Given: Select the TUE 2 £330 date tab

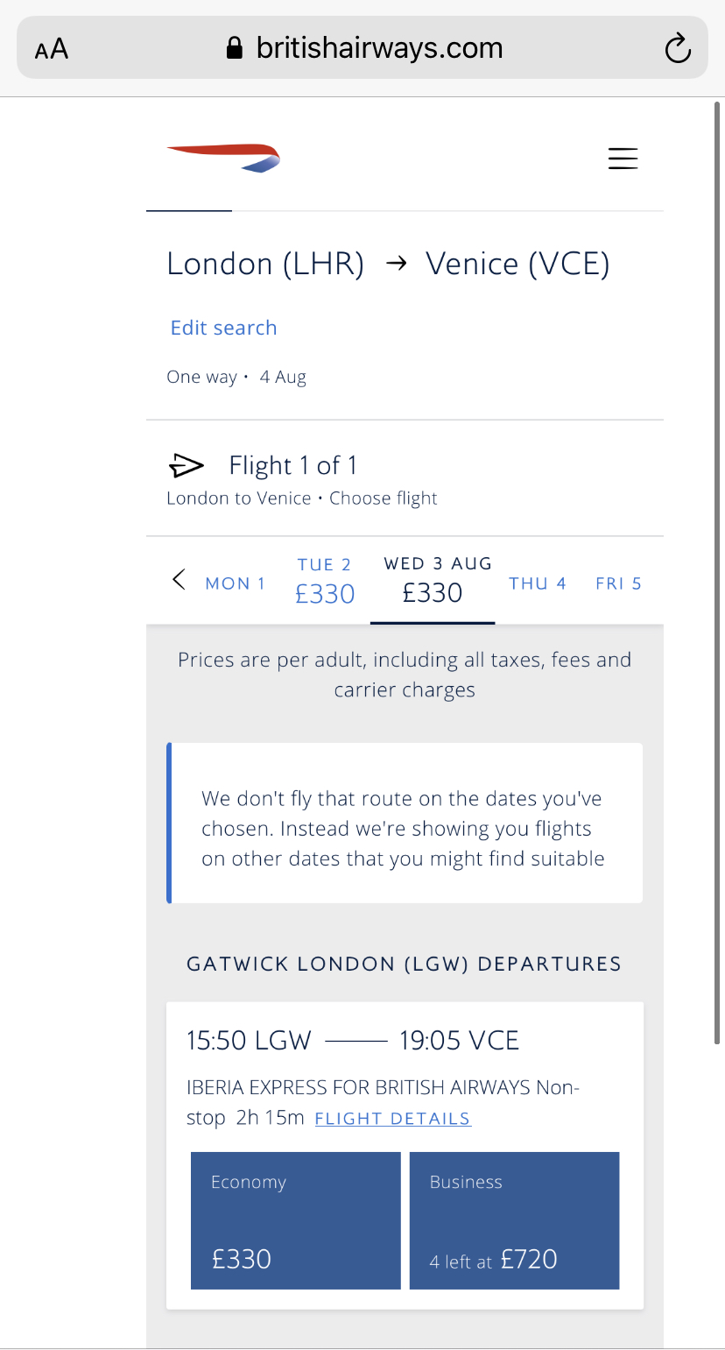Looking at the screenshot, I should [x=325, y=582].
